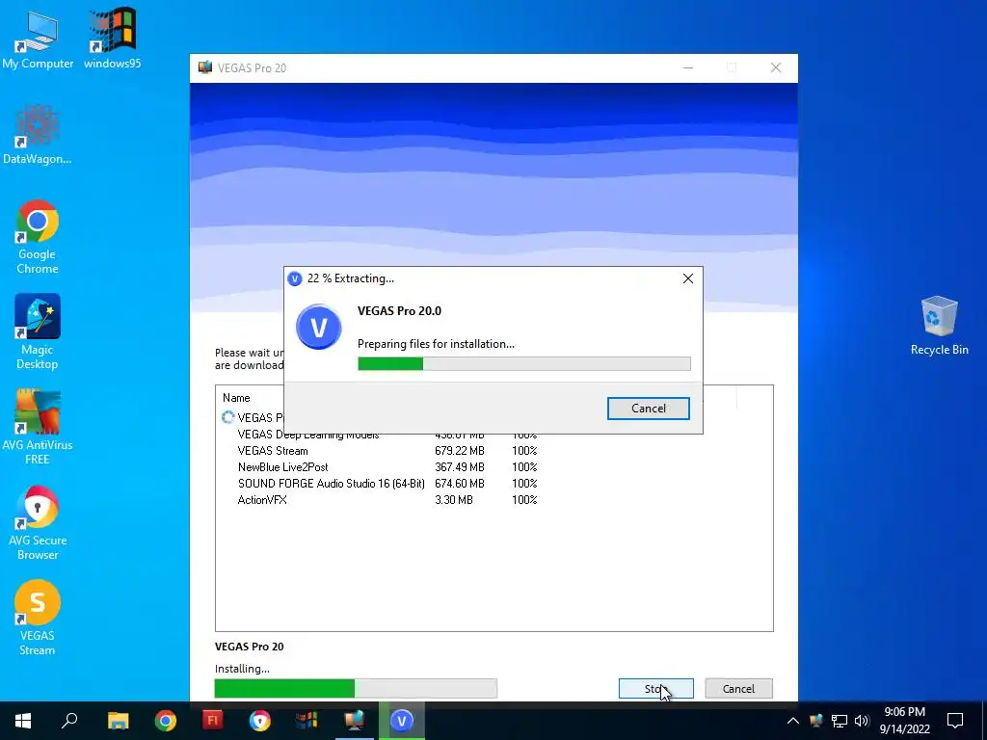Open My Computer desktop icon

tap(38, 40)
